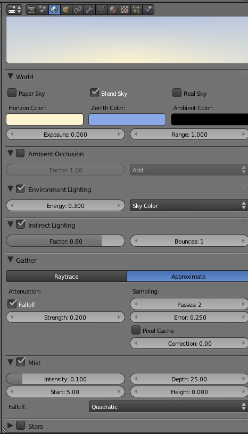This screenshot has height=434, width=248.
Task: Open the Physics properties tab
Action: (148, 10)
